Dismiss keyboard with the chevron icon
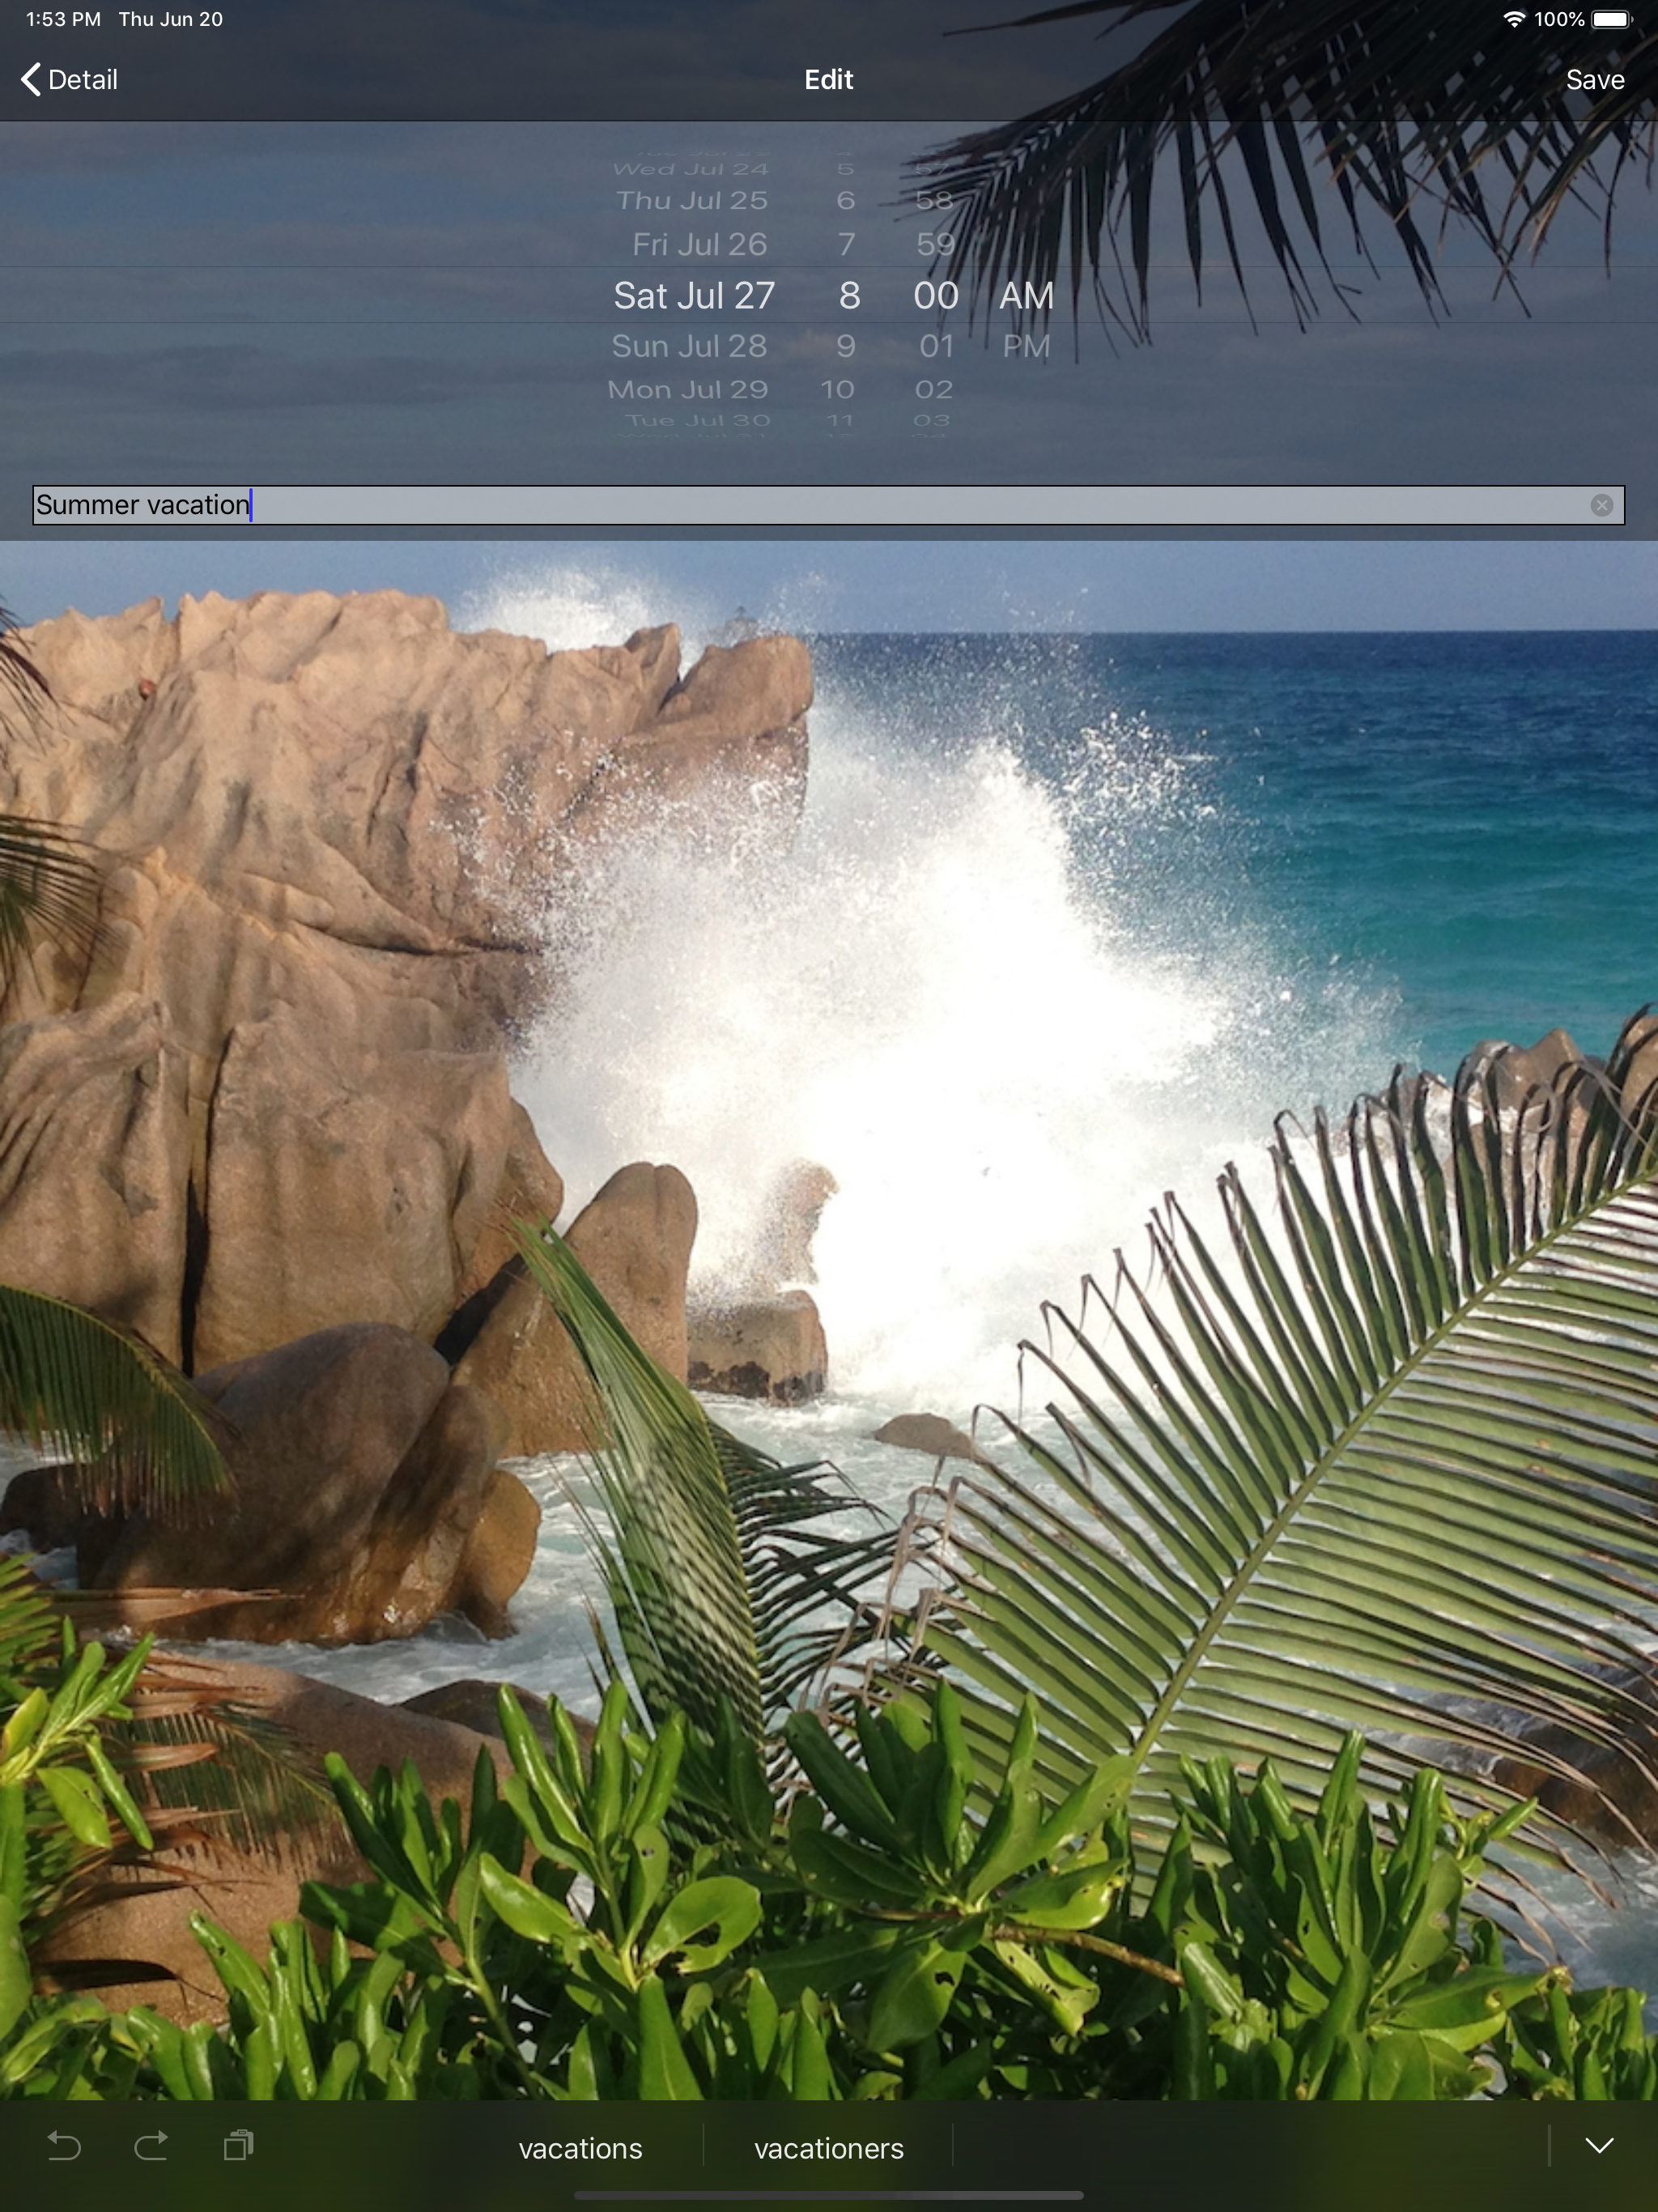The height and width of the screenshot is (2212, 1658). click(x=1599, y=2146)
